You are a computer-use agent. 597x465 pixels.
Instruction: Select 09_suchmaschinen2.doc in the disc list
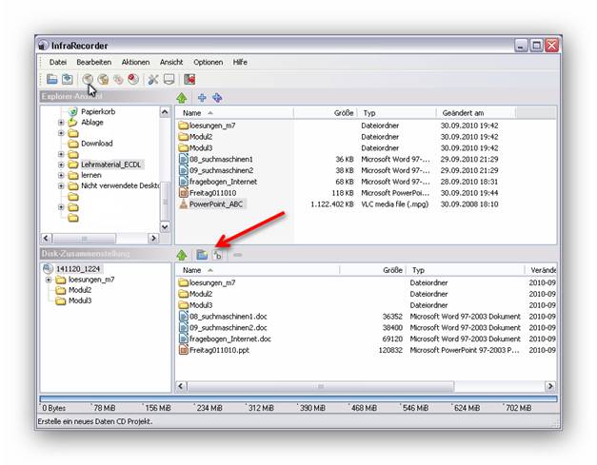click(x=228, y=328)
